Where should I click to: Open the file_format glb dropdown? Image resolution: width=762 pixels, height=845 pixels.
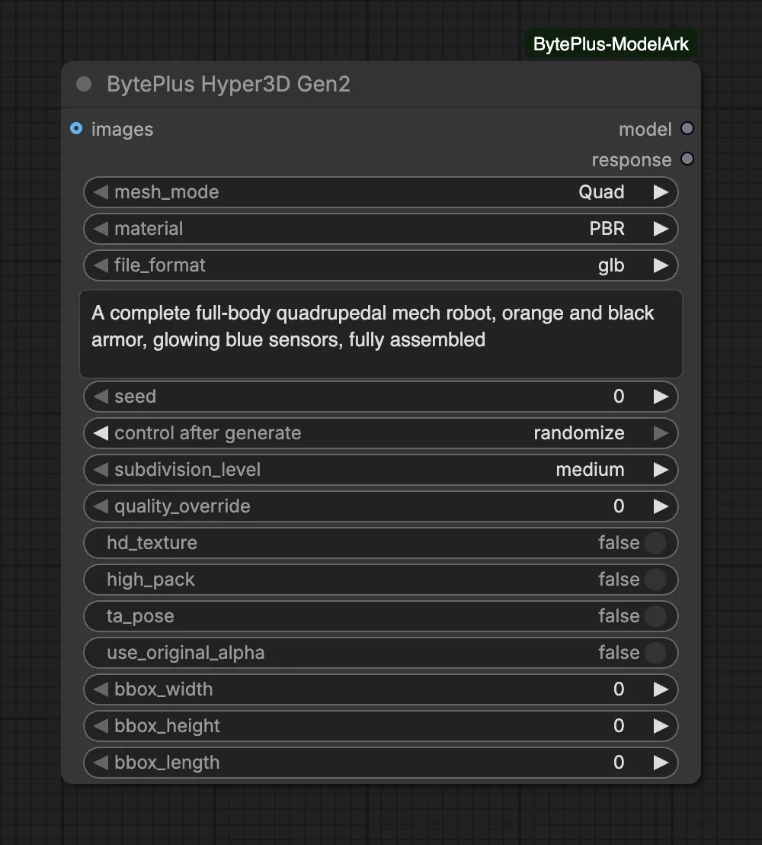381,265
